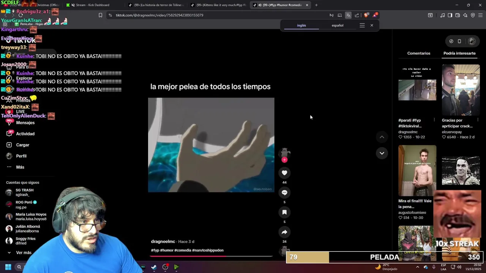Open OBS Studio from the taskbar
This screenshot has width=486, height=273.
(x=165, y=267)
